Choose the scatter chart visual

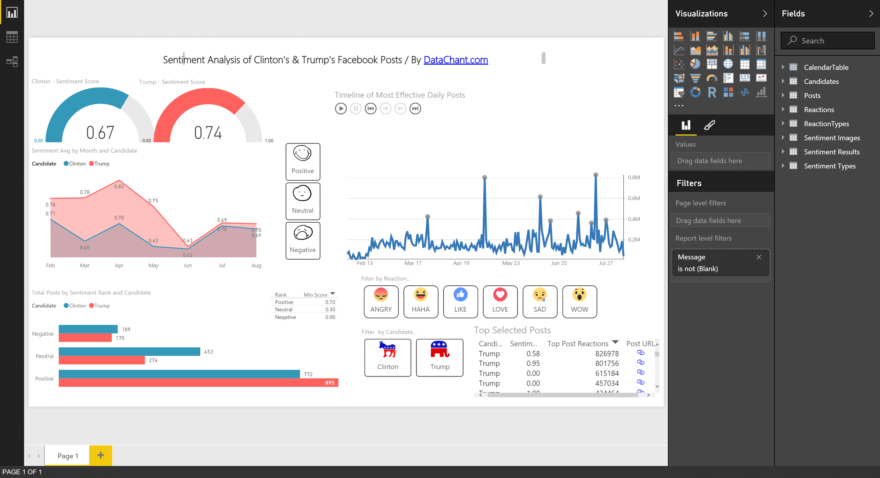click(x=679, y=64)
